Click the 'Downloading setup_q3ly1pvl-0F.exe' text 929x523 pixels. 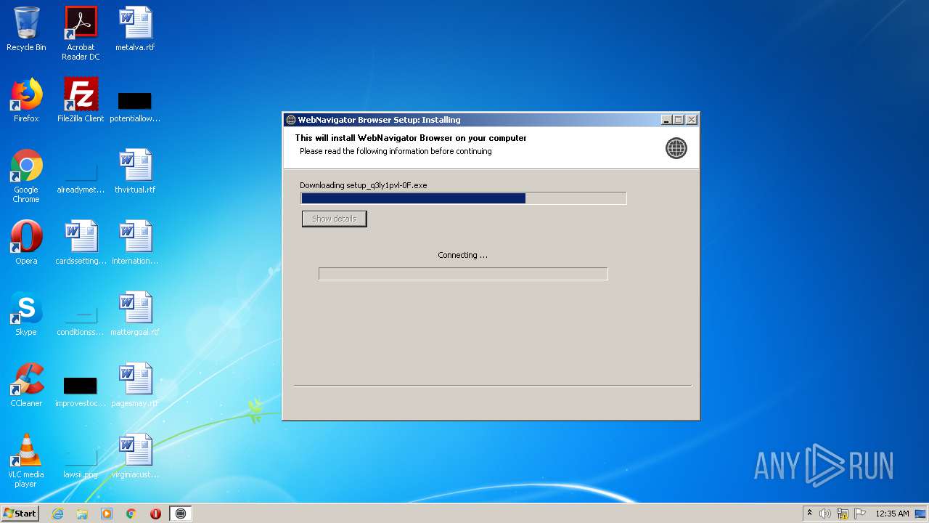click(x=364, y=185)
